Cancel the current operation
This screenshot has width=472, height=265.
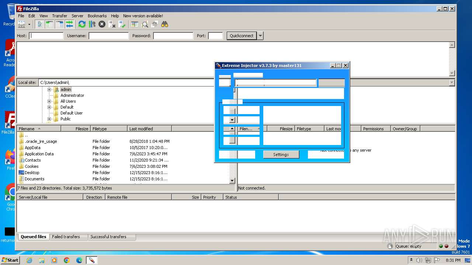pyautogui.click(x=102, y=24)
